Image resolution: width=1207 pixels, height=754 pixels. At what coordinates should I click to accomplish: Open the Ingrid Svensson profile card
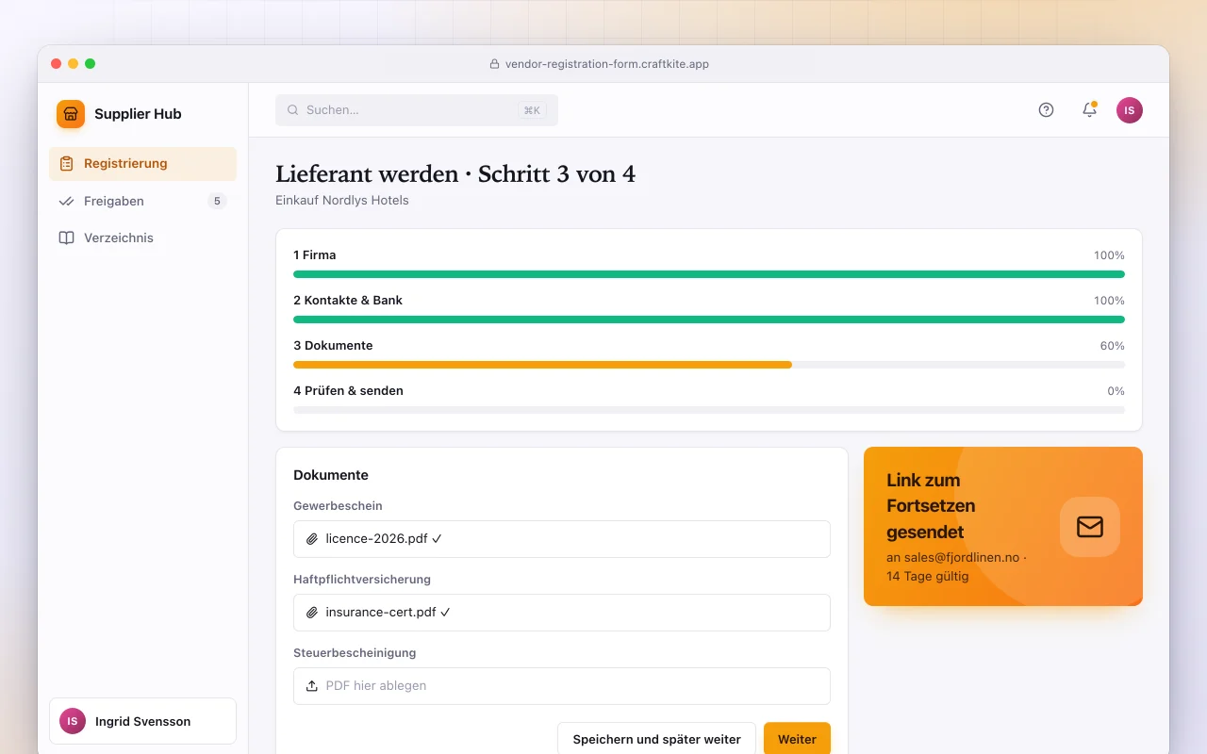(142, 721)
